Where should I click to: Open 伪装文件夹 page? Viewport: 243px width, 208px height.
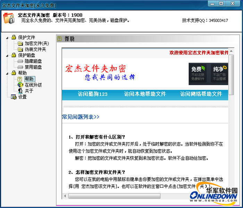tap(35, 49)
